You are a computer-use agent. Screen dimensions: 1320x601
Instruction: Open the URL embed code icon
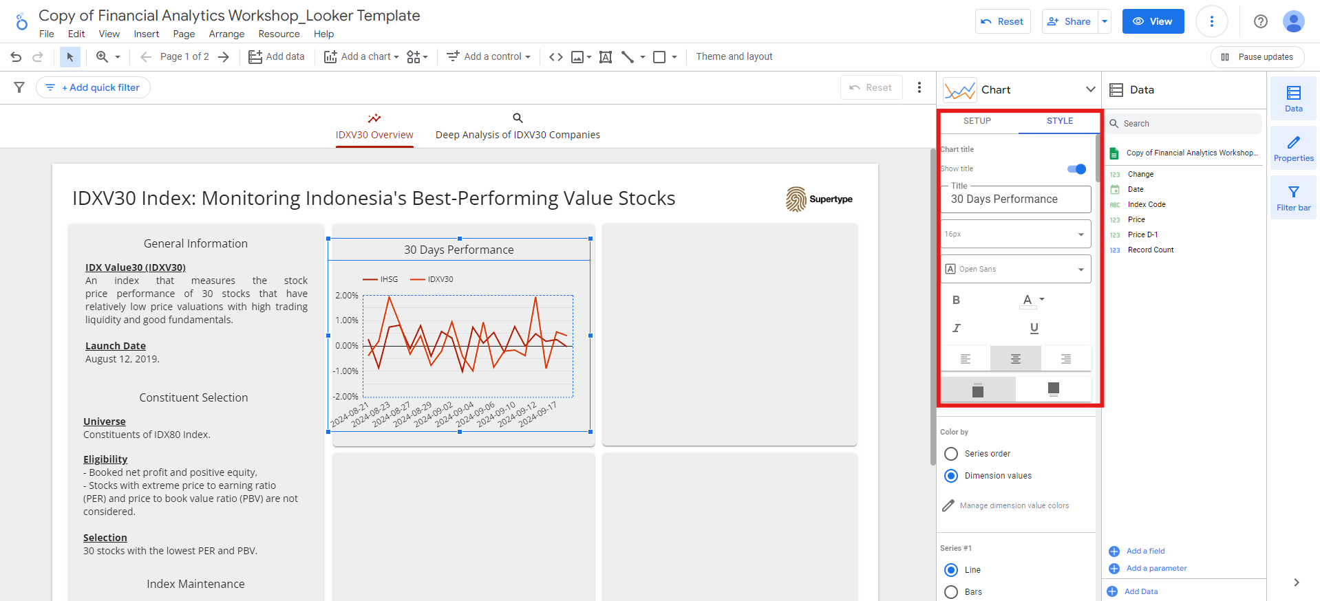click(x=556, y=57)
